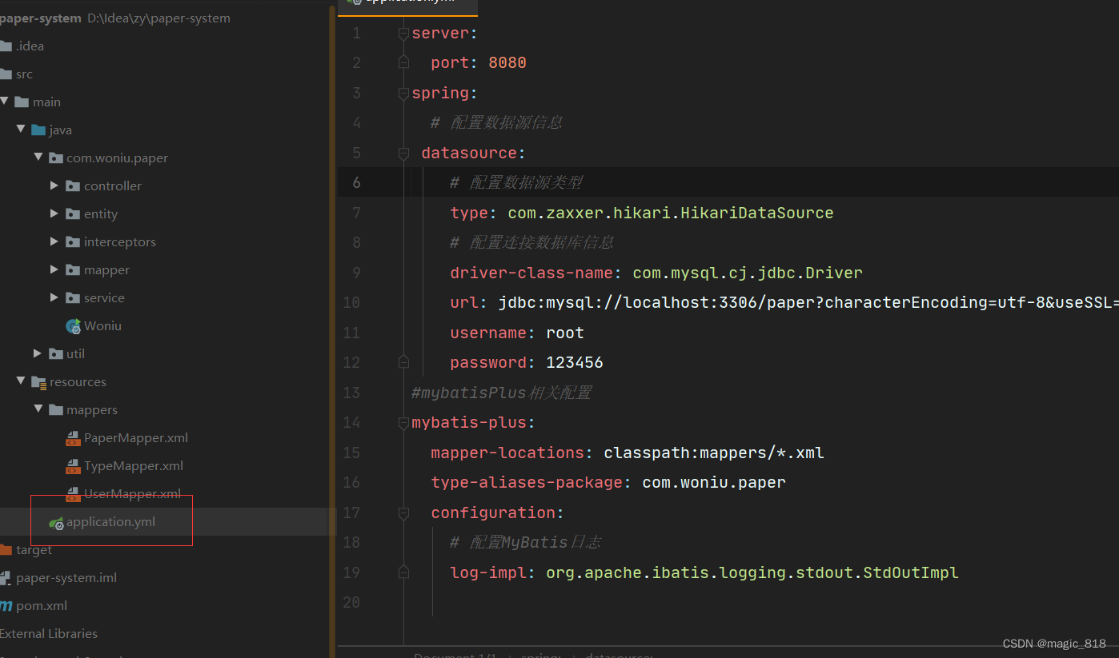Image resolution: width=1119 pixels, height=658 pixels.
Task: Expand the entity package arrow
Action: click(54, 213)
